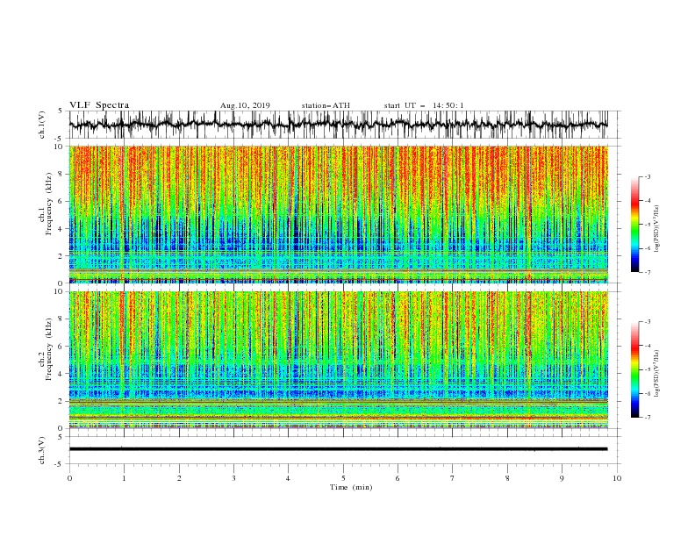The width and height of the screenshot is (695, 537).
Task: Click the "7" tick on the time axis
Action: pos(453,478)
